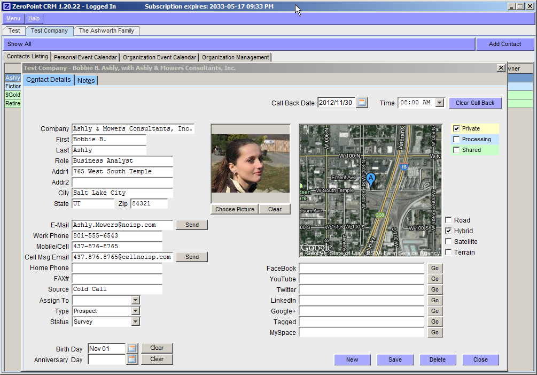Click Go next to Google+ field

(435, 311)
